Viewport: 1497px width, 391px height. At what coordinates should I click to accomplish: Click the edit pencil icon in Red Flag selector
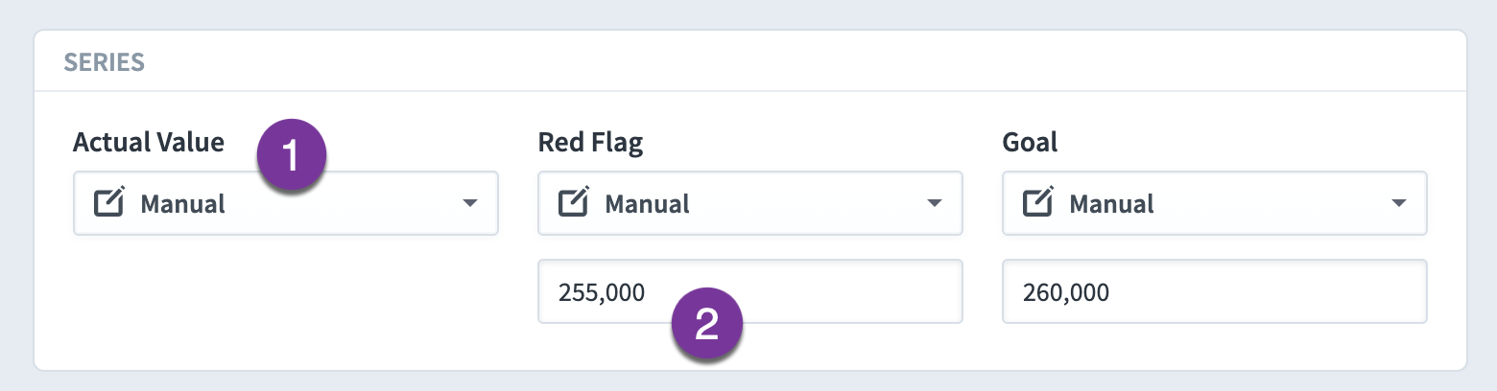pos(574,203)
